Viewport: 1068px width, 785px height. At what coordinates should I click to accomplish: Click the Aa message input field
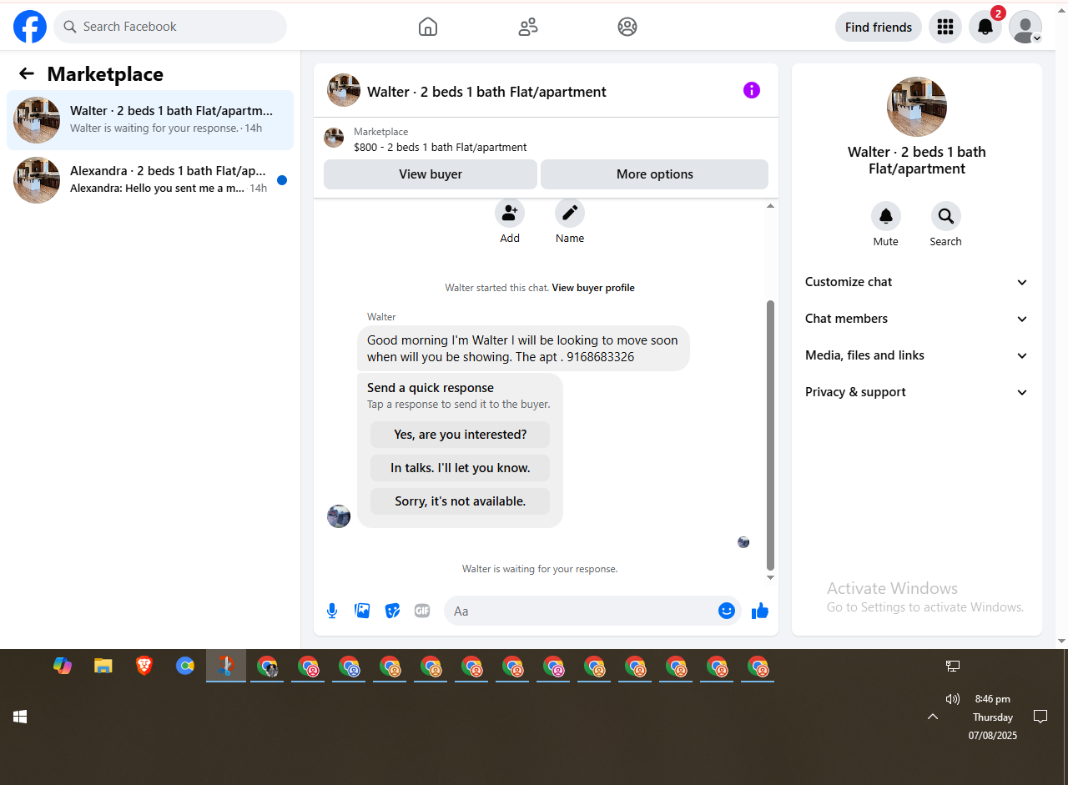click(x=582, y=611)
